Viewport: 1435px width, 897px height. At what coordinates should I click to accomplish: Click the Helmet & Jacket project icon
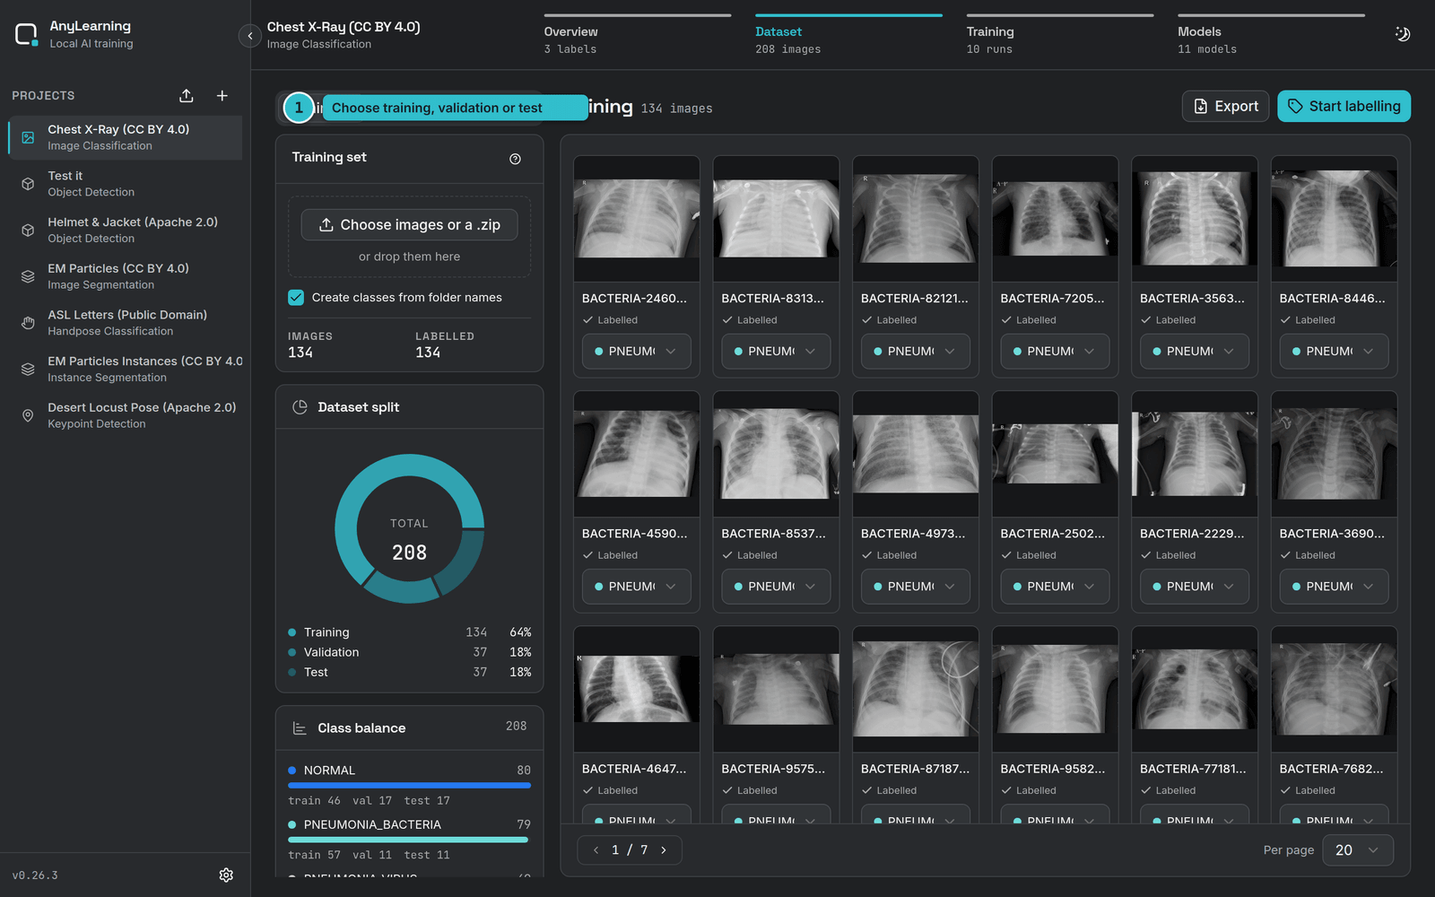tap(28, 231)
